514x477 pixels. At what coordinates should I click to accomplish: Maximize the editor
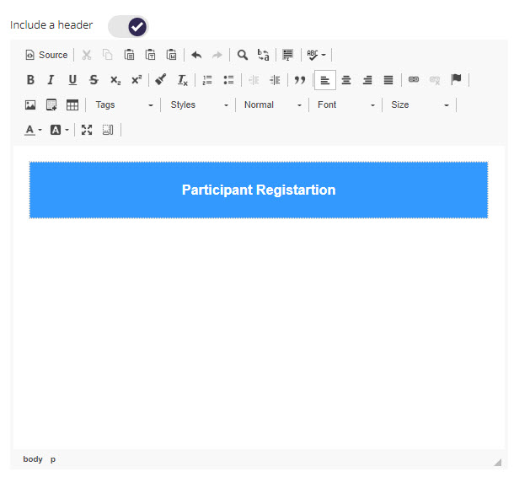(87, 130)
